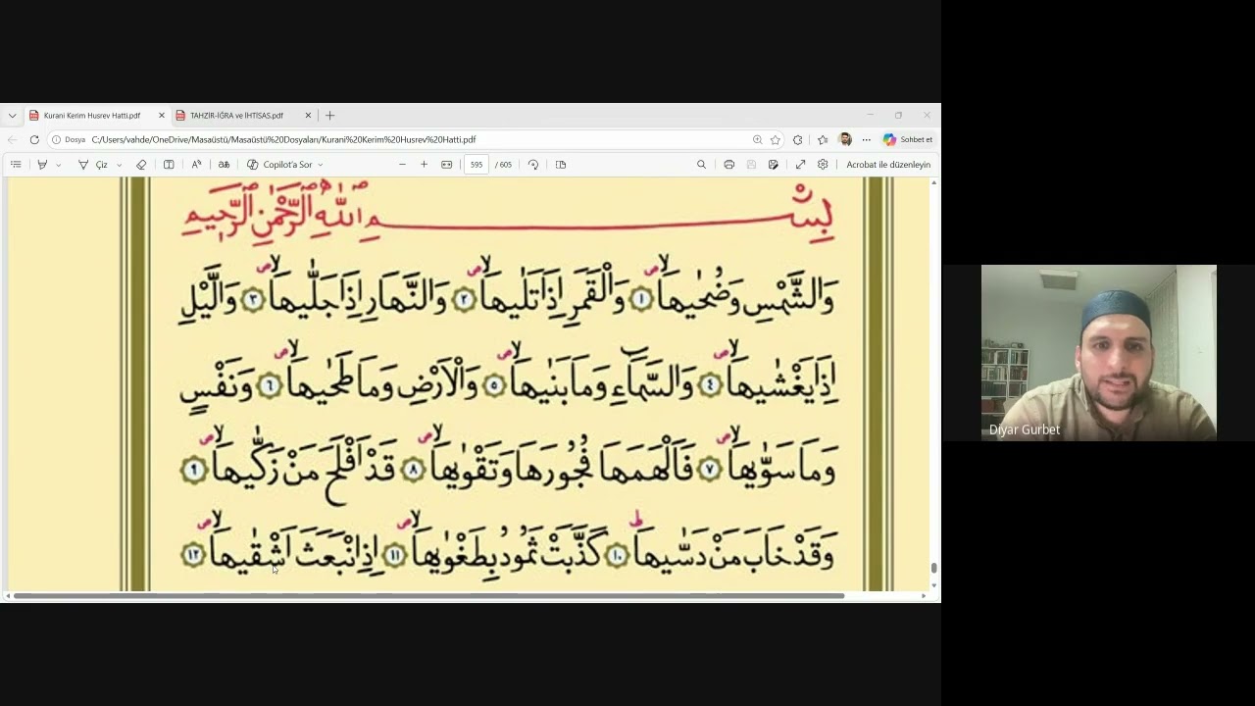Go back to the previous page
Screen dimensions: 1255x706
tap(12, 139)
